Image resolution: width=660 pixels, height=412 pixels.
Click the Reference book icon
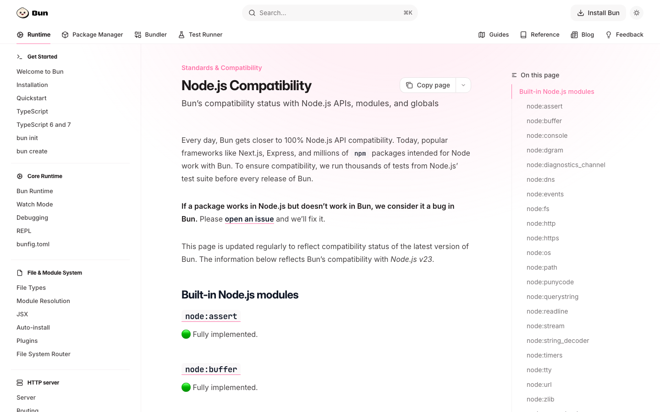523,35
